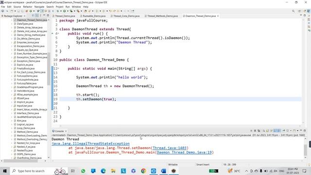Open Microsoft Word from the taskbar
This screenshot has height=175, width=311.
163,171
